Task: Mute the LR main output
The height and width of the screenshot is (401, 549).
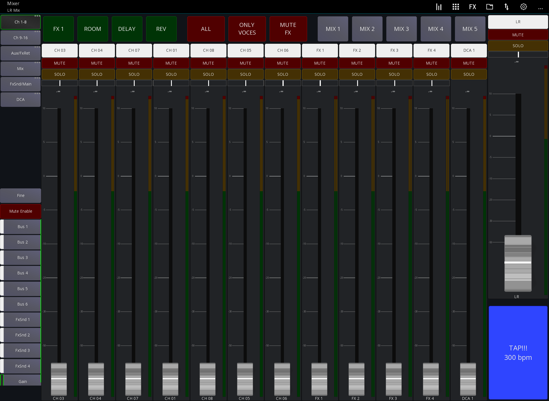Action: click(x=518, y=35)
